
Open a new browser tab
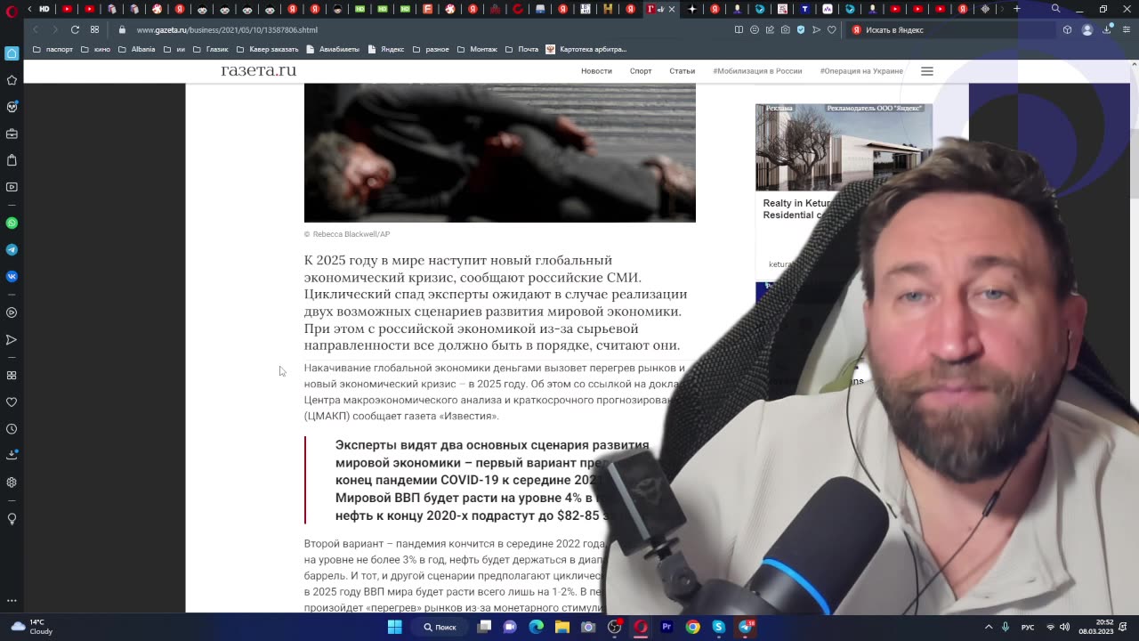[x=1017, y=9]
